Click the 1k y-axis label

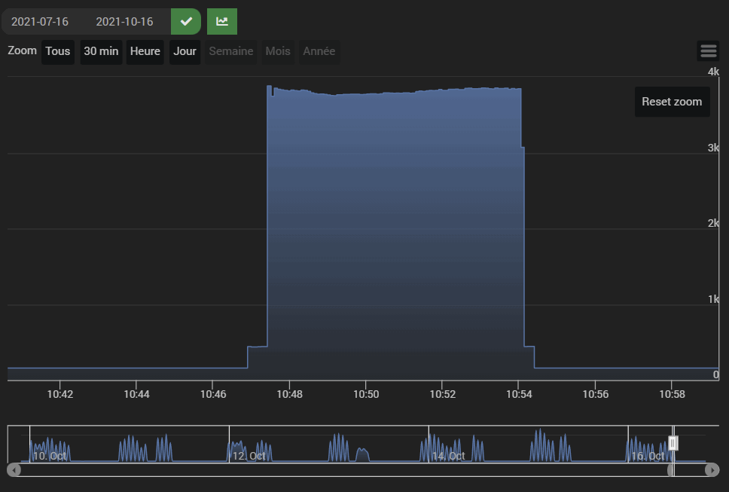coord(713,299)
